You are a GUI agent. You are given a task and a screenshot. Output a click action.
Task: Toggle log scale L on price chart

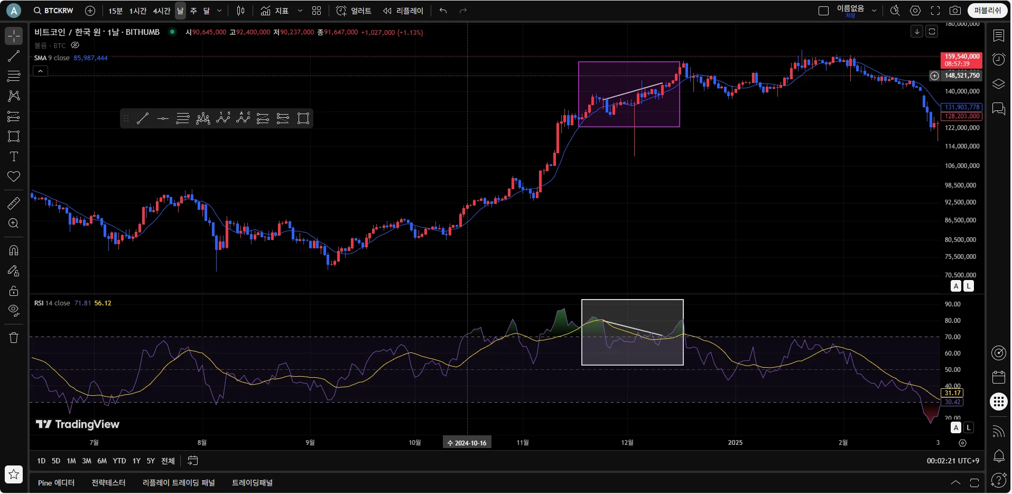(x=968, y=286)
